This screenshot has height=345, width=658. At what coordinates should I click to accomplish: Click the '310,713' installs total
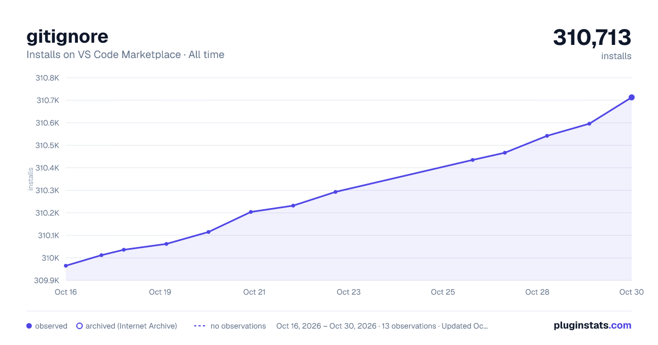pyautogui.click(x=592, y=38)
